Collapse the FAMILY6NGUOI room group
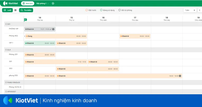This screenshot has height=107, width=202. click(x=6, y=82)
